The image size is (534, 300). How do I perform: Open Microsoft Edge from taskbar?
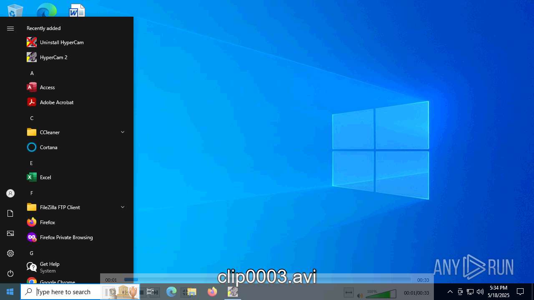[171, 292]
